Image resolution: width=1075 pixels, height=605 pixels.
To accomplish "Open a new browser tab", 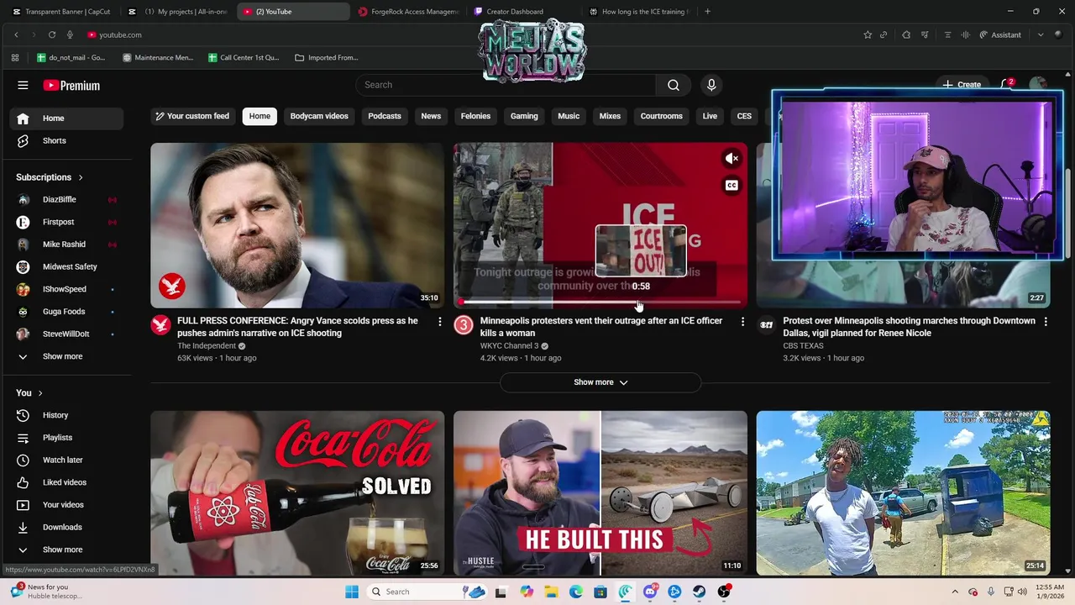I will [x=707, y=12].
